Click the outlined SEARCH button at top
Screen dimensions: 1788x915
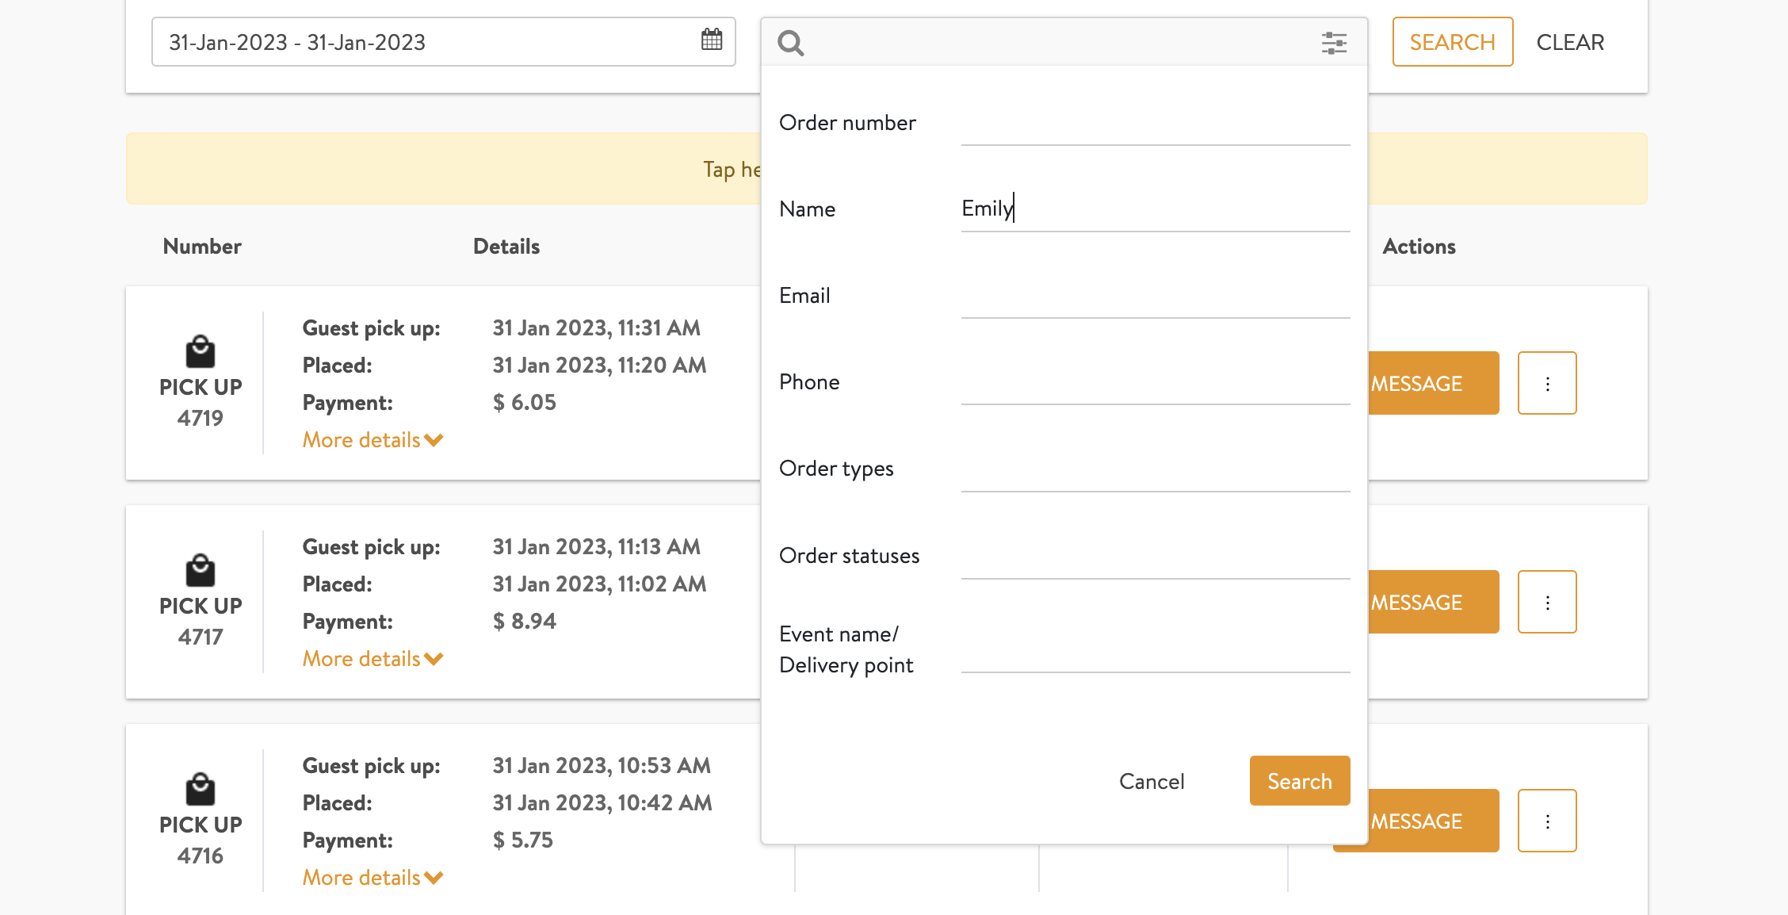tap(1452, 42)
